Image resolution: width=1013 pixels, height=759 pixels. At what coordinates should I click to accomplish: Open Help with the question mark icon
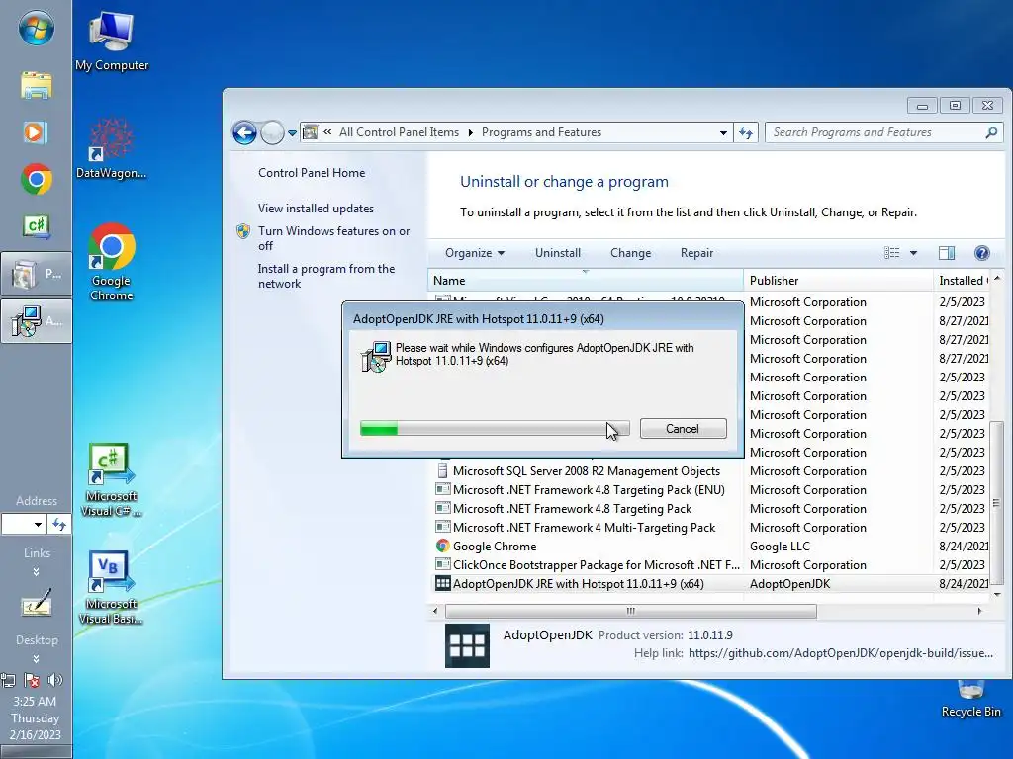click(982, 253)
